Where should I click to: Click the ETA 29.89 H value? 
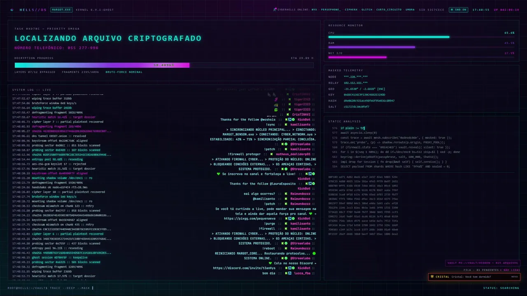302,58
